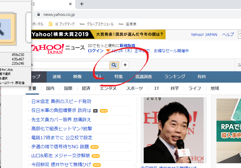Switch to the エンタメ category tab
Viewport: 241px width, 168px height.
pos(108,88)
